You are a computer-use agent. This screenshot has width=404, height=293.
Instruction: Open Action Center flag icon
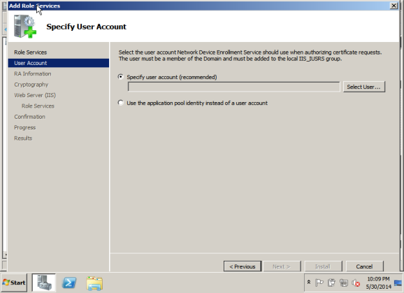(x=319, y=283)
